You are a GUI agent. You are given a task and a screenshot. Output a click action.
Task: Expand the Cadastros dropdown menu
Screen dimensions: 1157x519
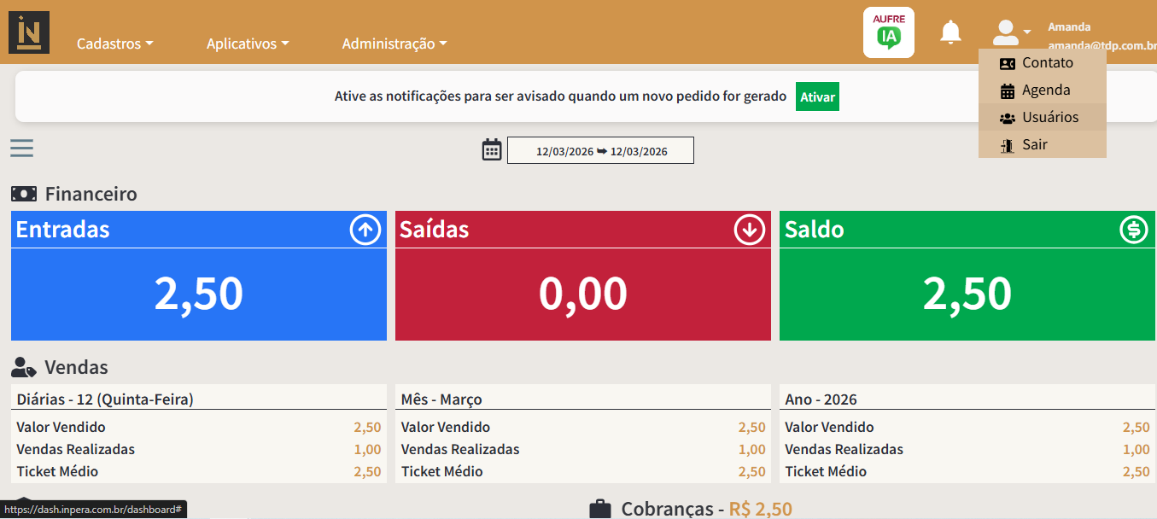pyautogui.click(x=115, y=44)
